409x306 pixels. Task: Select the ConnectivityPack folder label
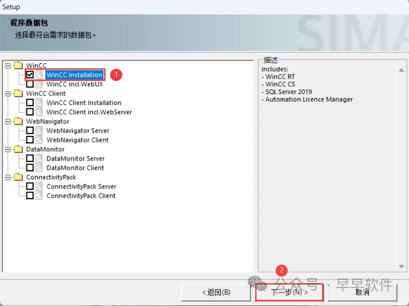tap(51, 177)
